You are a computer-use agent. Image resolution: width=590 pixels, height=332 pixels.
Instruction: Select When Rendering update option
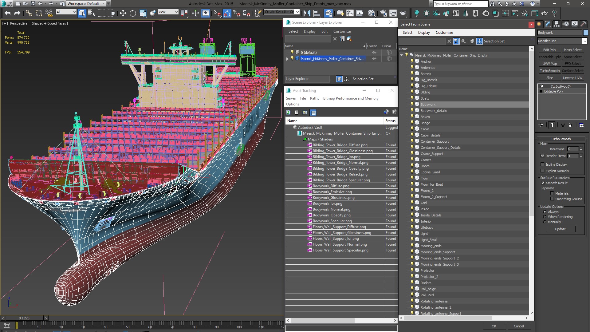[545, 217]
